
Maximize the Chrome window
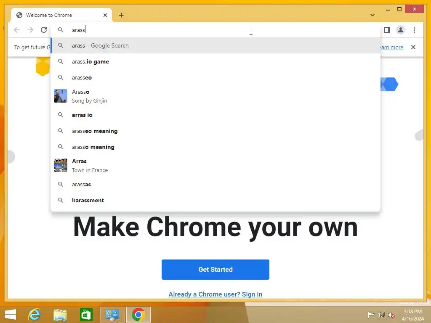pyautogui.click(x=399, y=9)
